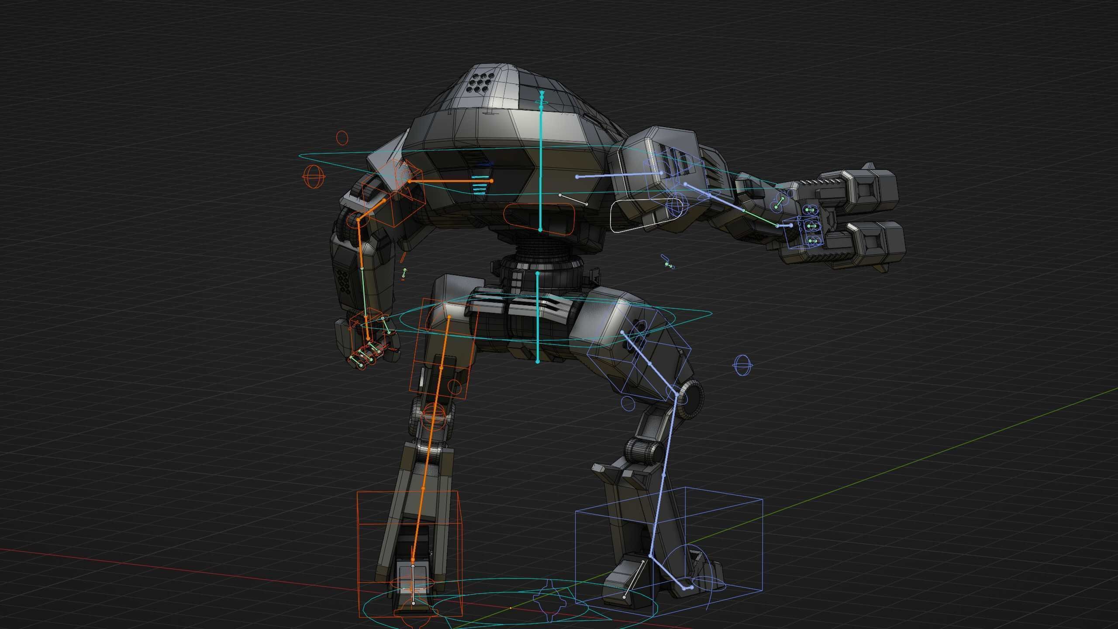Screen dimensions: 1118x629
Task: Click the lavender thigh bone
Action: coord(649,363)
